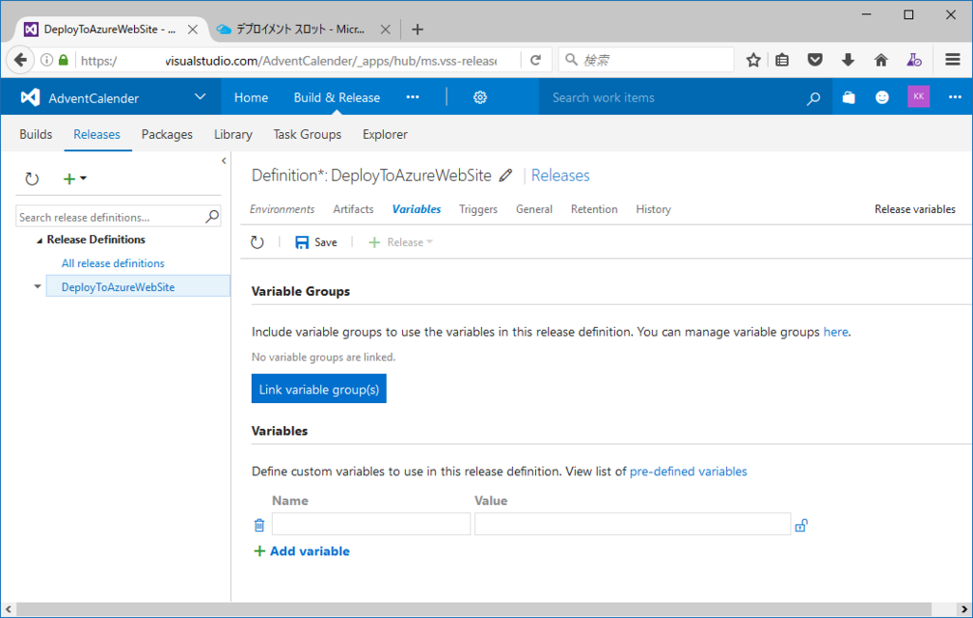Open the Triggers tab

coord(479,209)
